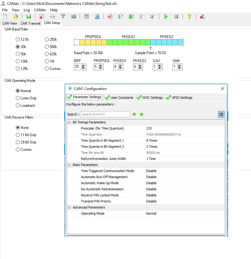Click the clear grid icon with red X
The height and width of the screenshot is (259, 251).
pos(42,16)
